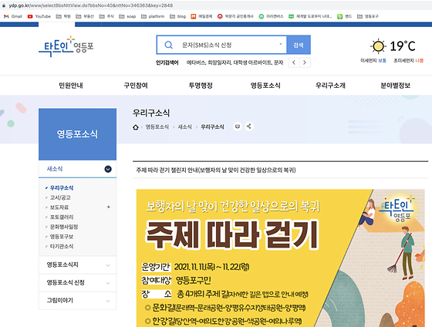Open the 영등포소식 main menu
Viewport: 432px width, 327px height.
(x=265, y=86)
